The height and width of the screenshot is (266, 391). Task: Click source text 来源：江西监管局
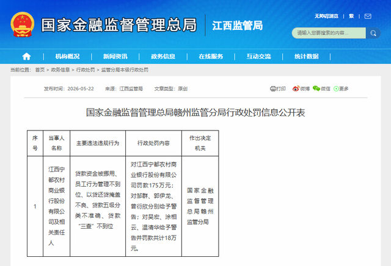[124, 88]
